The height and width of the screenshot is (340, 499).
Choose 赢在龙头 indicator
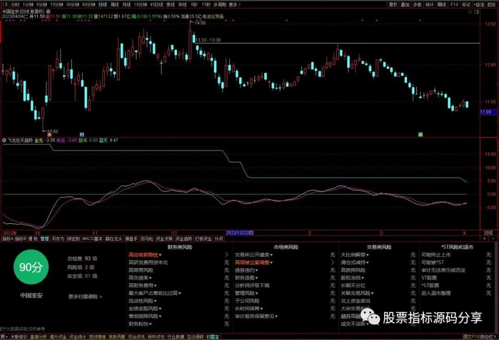coord(114,239)
